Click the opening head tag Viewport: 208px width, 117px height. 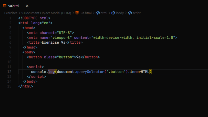tap(29, 28)
